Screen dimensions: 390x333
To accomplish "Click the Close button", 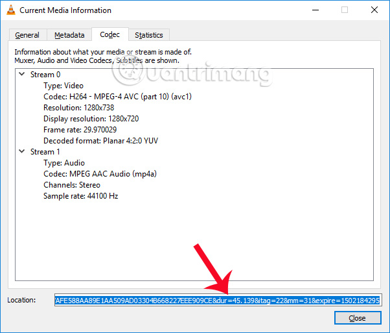I will coord(358,318).
